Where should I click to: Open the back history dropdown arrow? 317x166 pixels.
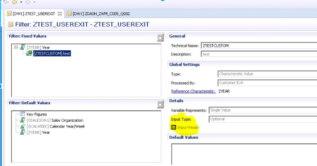coord(21,2)
